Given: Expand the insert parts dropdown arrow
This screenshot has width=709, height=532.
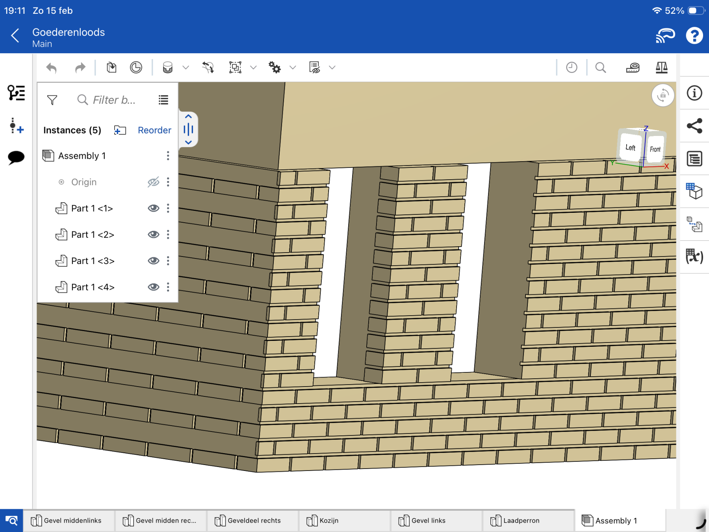Looking at the screenshot, I should tap(186, 68).
